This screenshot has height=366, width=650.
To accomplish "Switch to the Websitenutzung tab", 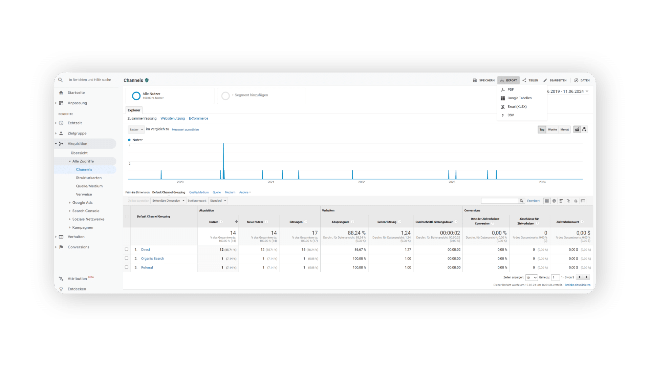I will pos(173,118).
